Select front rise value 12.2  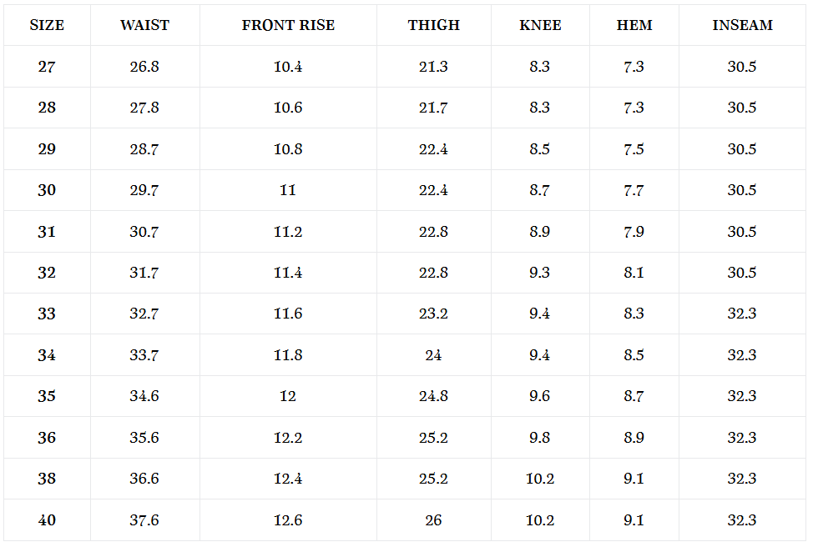[288, 438]
